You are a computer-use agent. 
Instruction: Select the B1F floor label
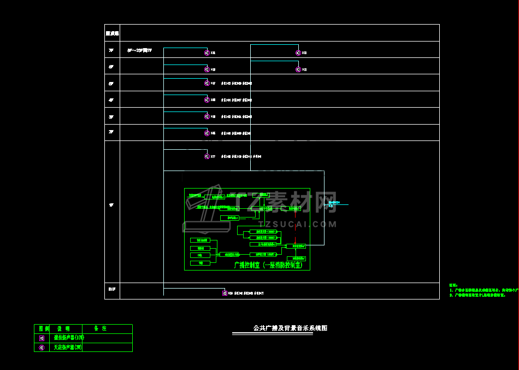tap(112, 289)
